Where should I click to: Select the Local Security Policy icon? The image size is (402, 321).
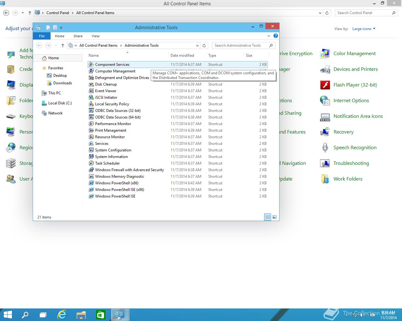(x=91, y=104)
